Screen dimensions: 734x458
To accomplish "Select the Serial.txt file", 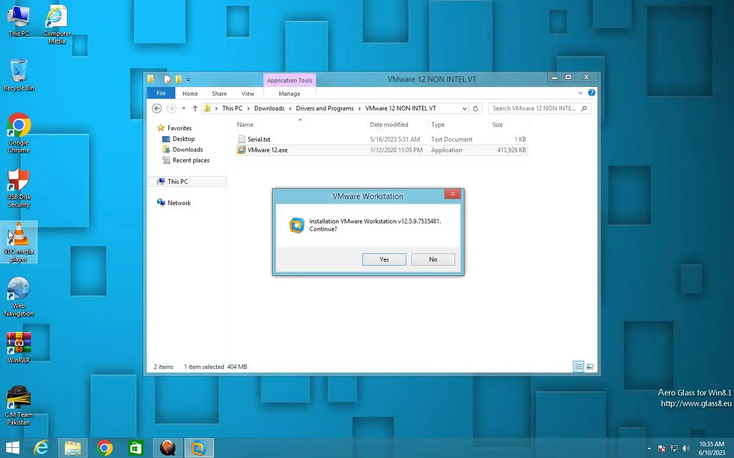I will (x=382, y=139).
